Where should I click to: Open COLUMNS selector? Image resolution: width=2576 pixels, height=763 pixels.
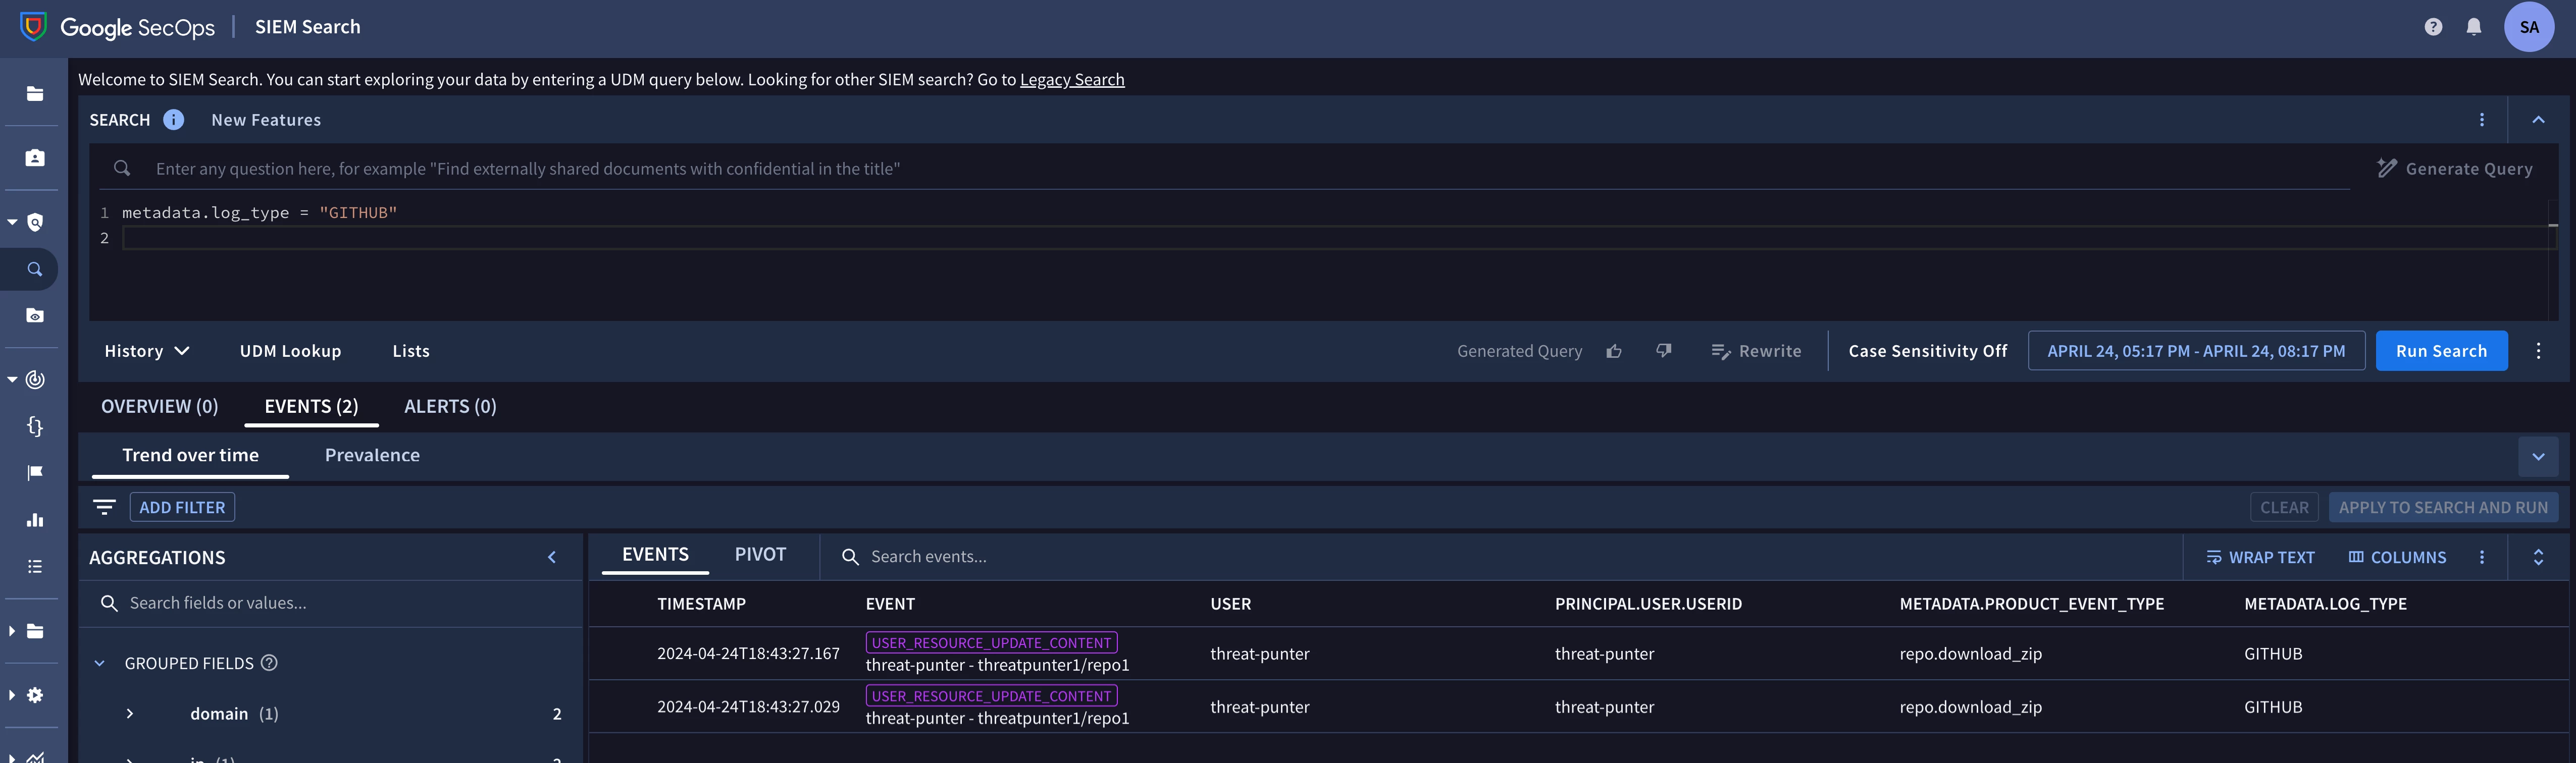click(2397, 557)
